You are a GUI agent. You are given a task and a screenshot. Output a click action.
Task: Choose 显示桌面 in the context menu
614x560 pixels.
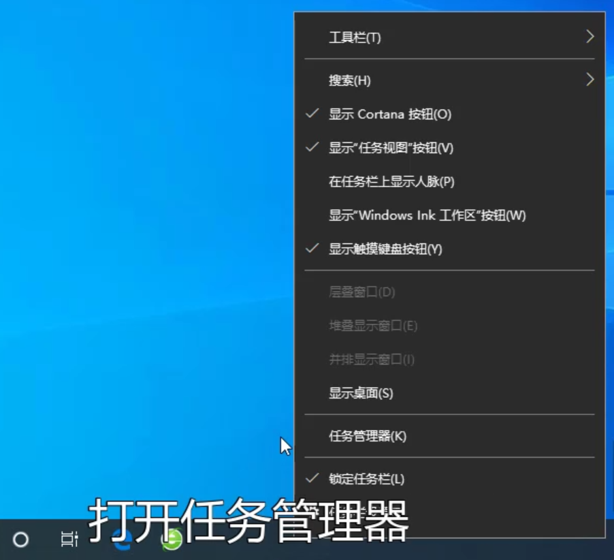361,393
